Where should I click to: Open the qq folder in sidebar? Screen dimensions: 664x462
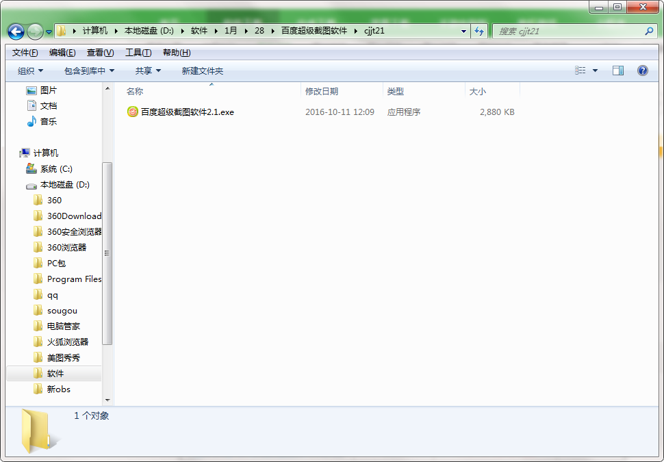(x=46, y=295)
